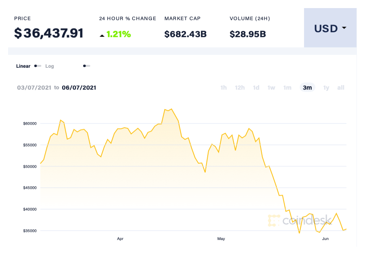The height and width of the screenshot is (271, 365).
Task: Click the dropdown caret next to USD
Action: [343, 28]
